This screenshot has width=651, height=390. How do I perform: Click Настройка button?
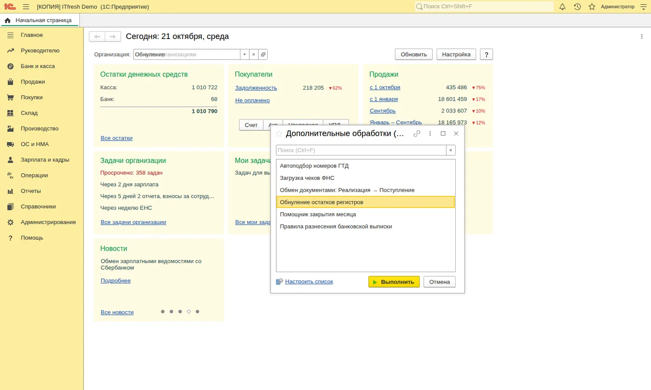coord(456,54)
